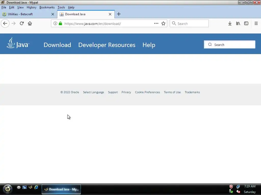Open the Windows Start orb
This screenshot has height=195, width=261.
point(8,189)
